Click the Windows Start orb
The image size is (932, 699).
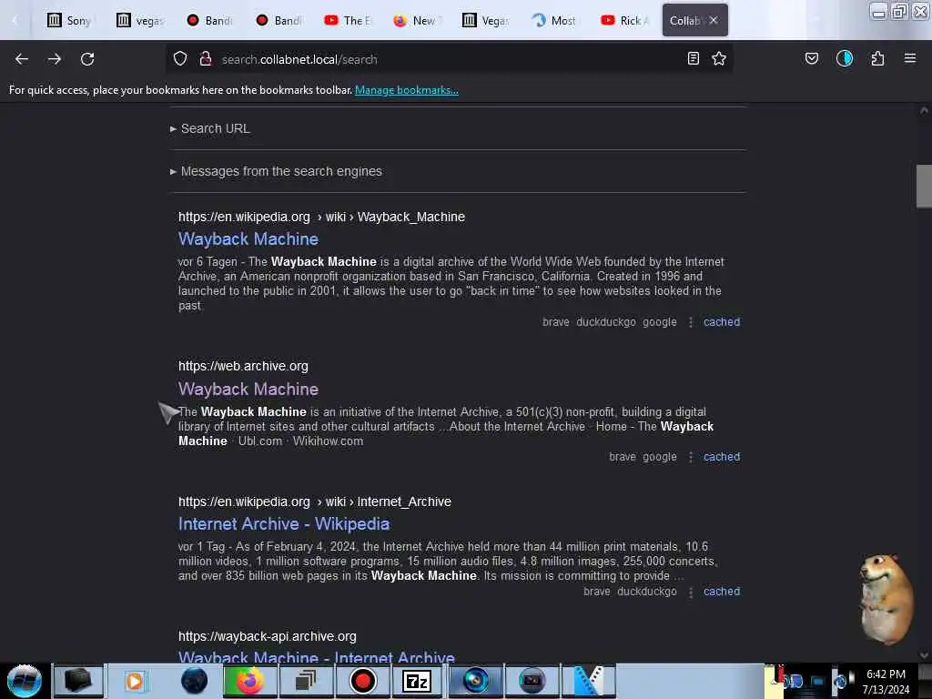[x=25, y=681]
